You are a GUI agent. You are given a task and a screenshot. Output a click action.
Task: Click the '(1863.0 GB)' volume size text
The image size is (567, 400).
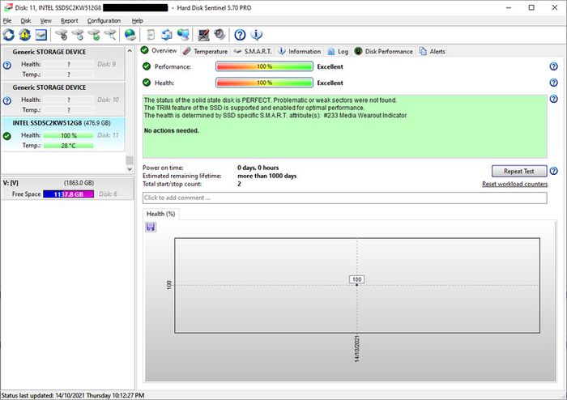[x=79, y=183]
